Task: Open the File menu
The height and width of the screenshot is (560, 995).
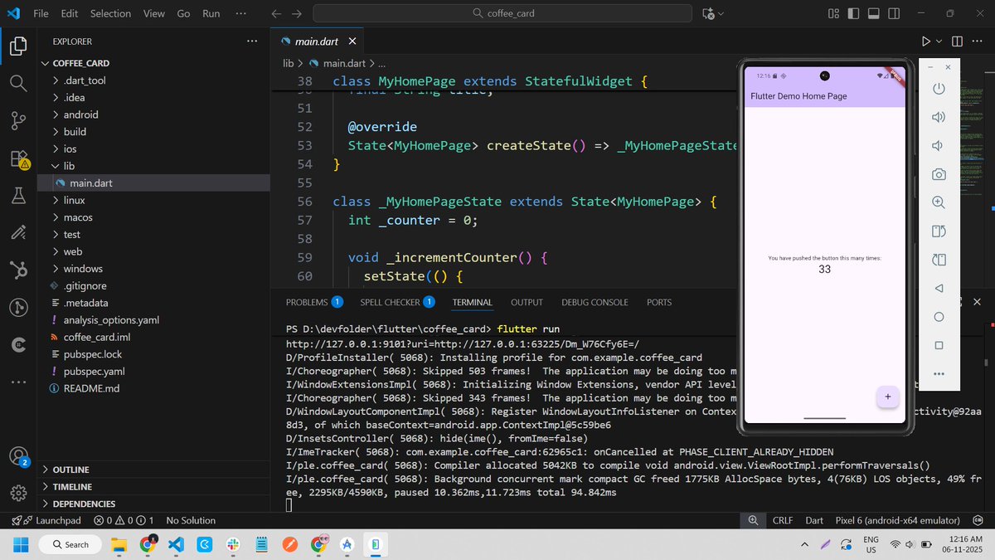Action: point(41,13)
